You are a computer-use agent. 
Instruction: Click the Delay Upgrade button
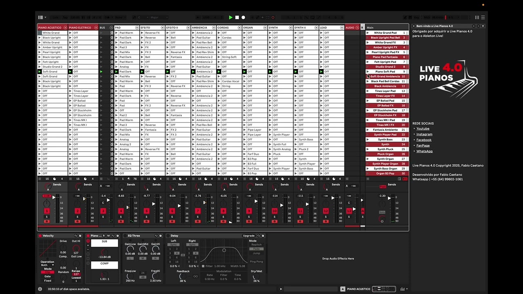tap(248, 236)
